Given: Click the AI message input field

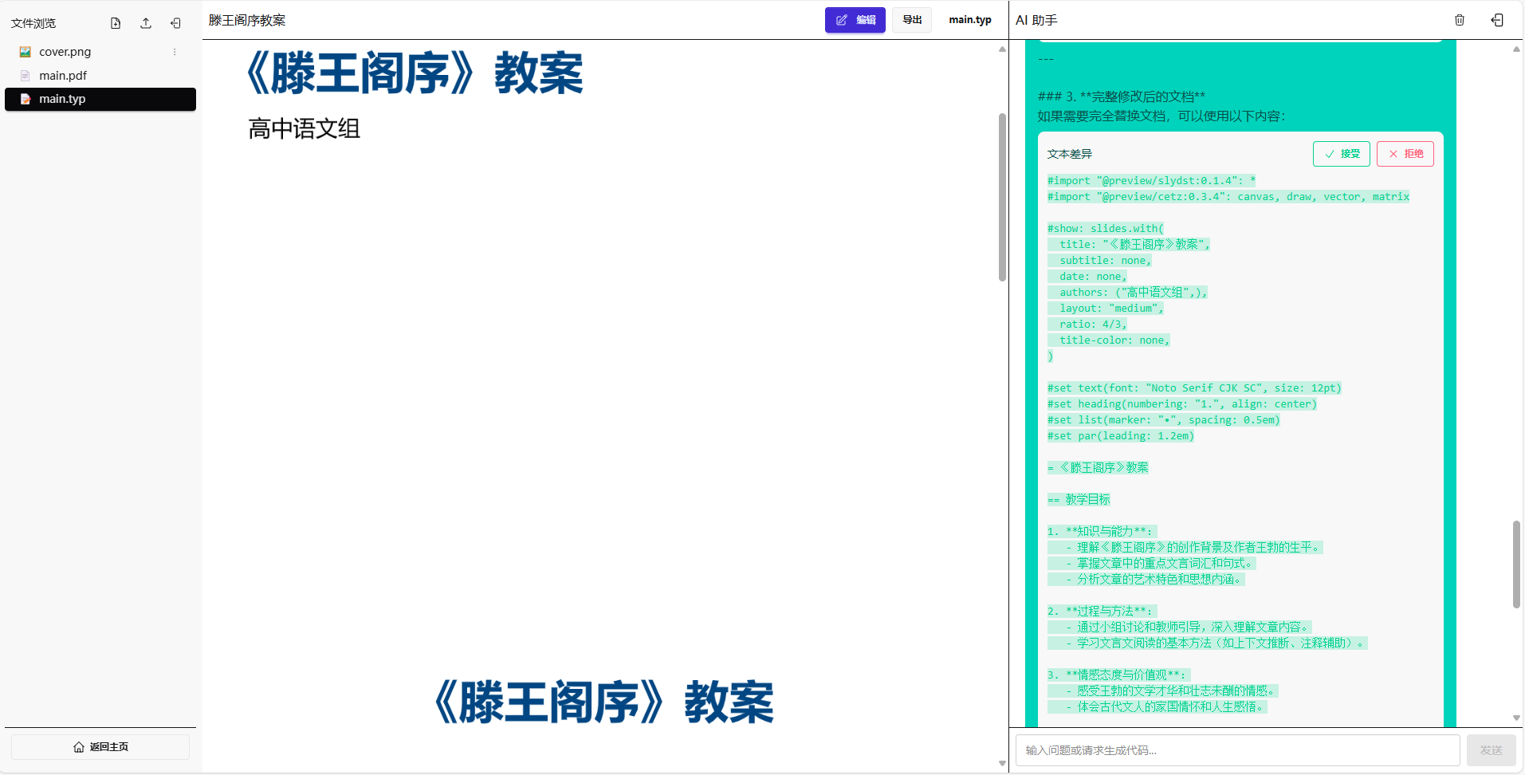Looking at the screenshot, I should (1234, 750).
